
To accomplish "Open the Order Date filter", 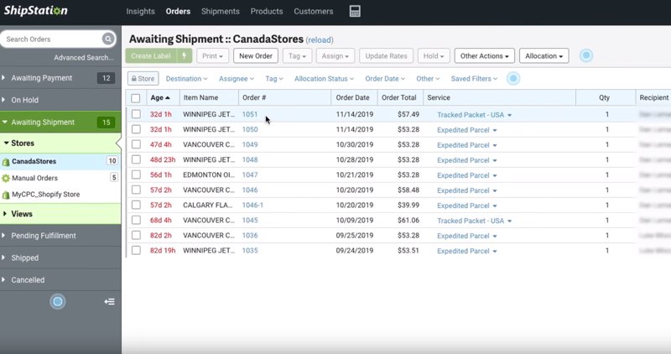I will 385,79.
